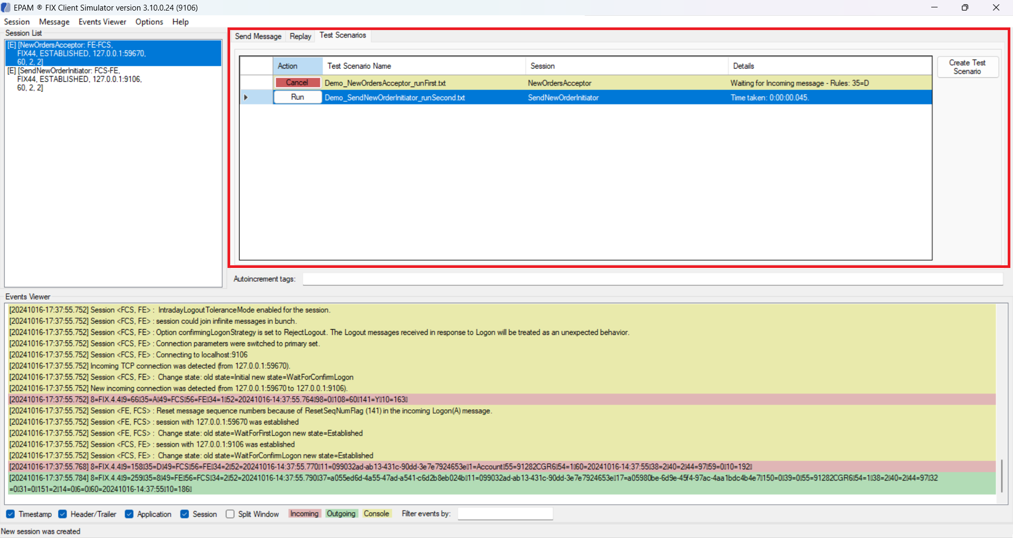Enable the Split Window checkbox
Screen dimensions: 1013x538
coord(230,514)
